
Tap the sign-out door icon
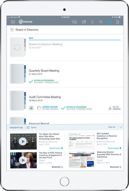coord(118,22)
